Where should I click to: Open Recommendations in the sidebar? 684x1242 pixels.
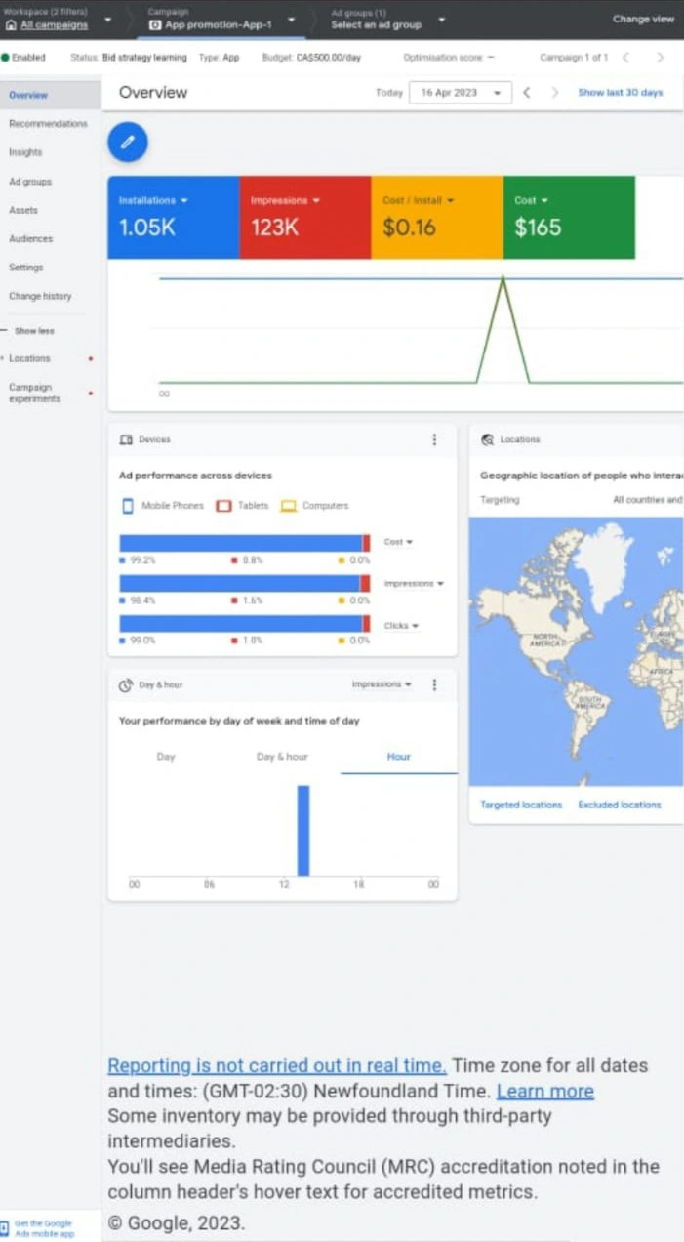[48, 124]
